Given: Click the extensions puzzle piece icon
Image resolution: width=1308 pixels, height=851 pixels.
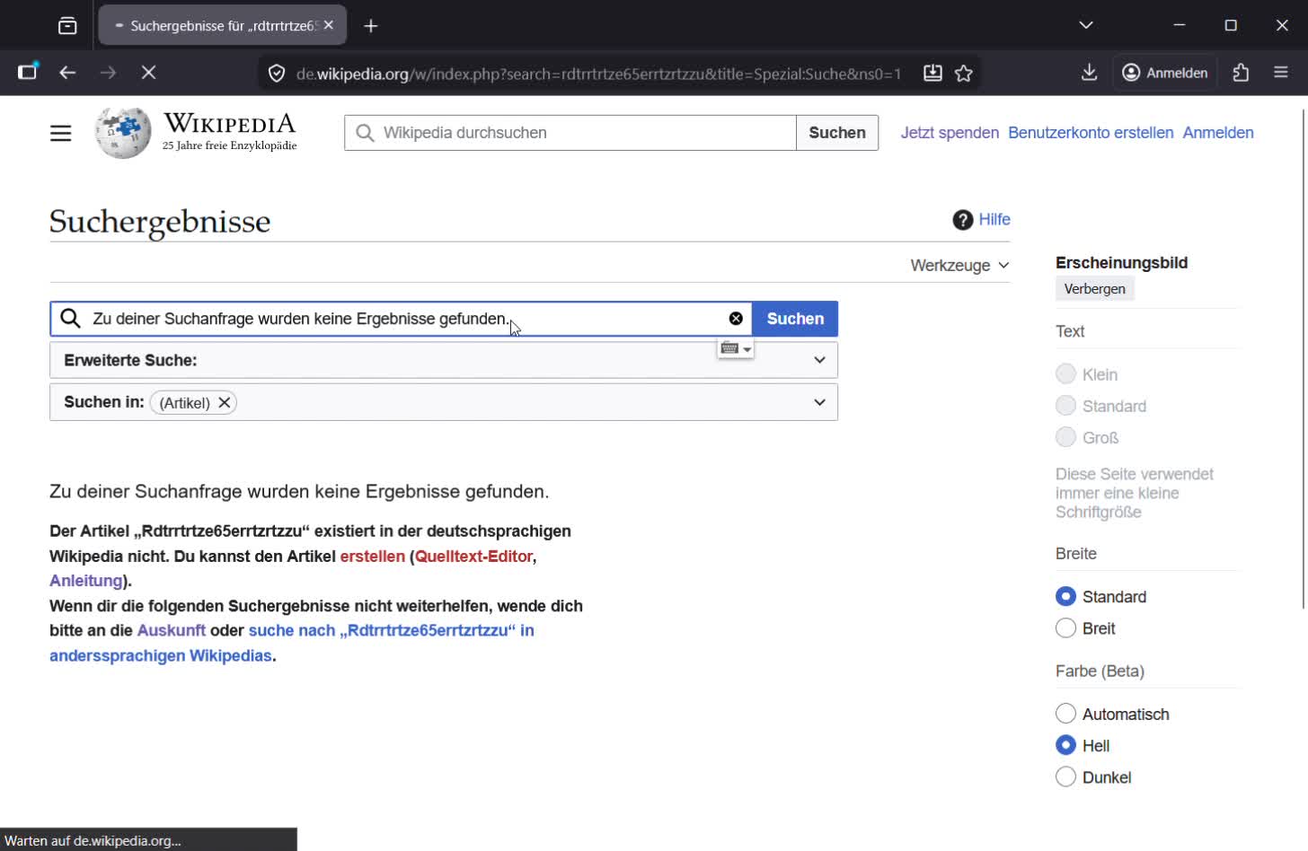Looking at the screenshot, I should click(x=1242, y=73).
